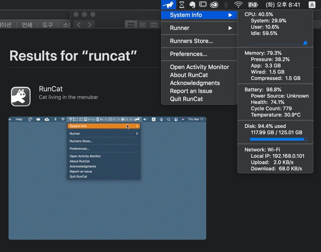Click the Finder back navigation arrow
Screen dimensions: 321x252
click(79, 25)
